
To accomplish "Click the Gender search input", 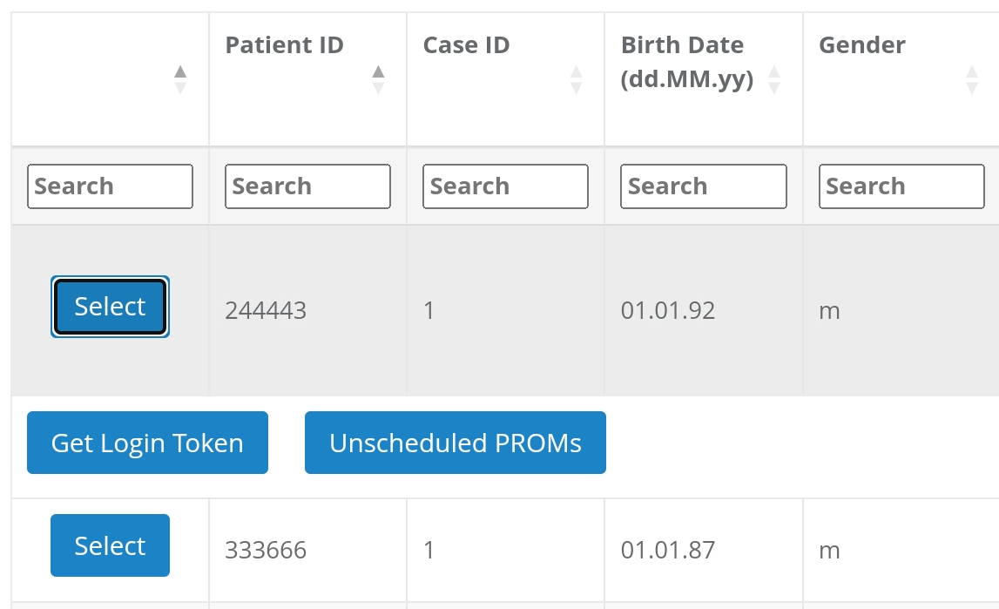I will [x=901, y=186].
